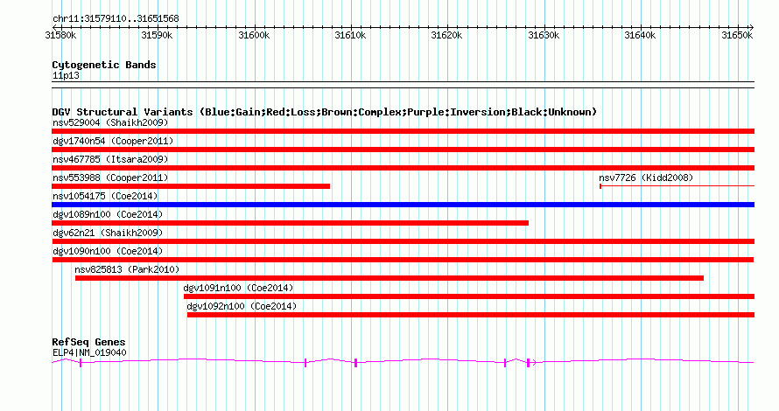Open dgv1740n54 (Cooper2011) variant label
The height and width of the screenshot is (411, 779).
[x=113, y=141]
